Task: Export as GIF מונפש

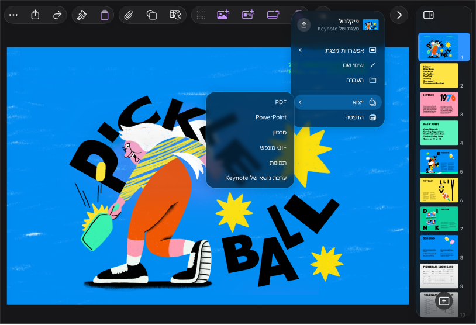Action: coord(250,147)
